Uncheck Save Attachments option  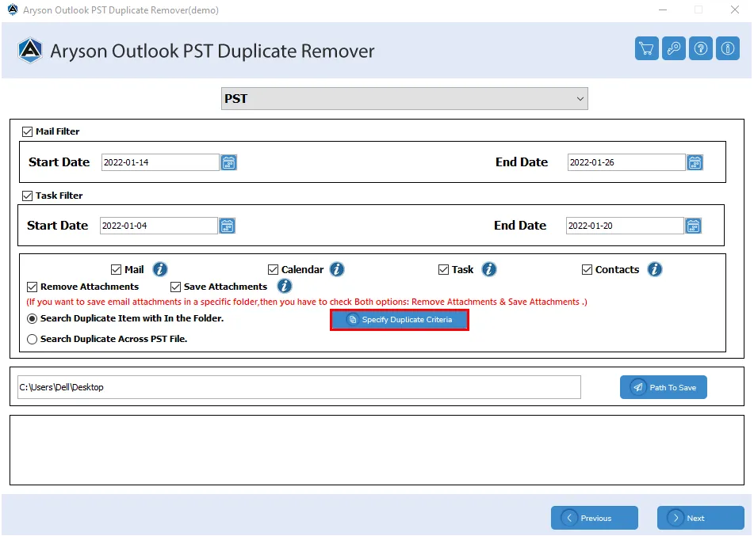pyautogui.click(x=175, y=287)
